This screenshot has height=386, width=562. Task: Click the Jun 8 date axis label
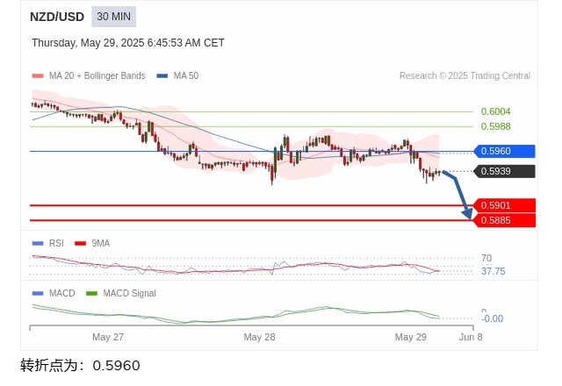tap(471, 337)
